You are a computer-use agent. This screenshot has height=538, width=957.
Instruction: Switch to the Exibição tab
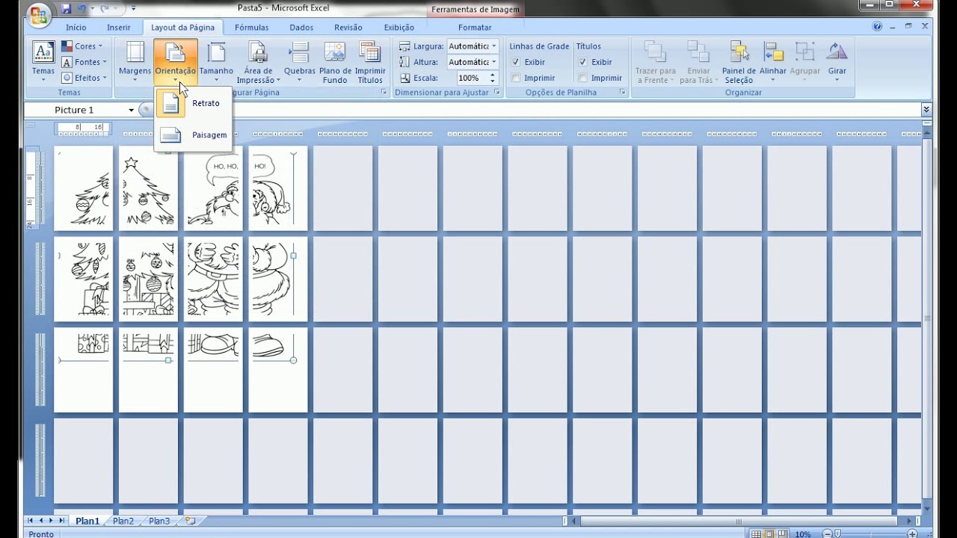399,27
